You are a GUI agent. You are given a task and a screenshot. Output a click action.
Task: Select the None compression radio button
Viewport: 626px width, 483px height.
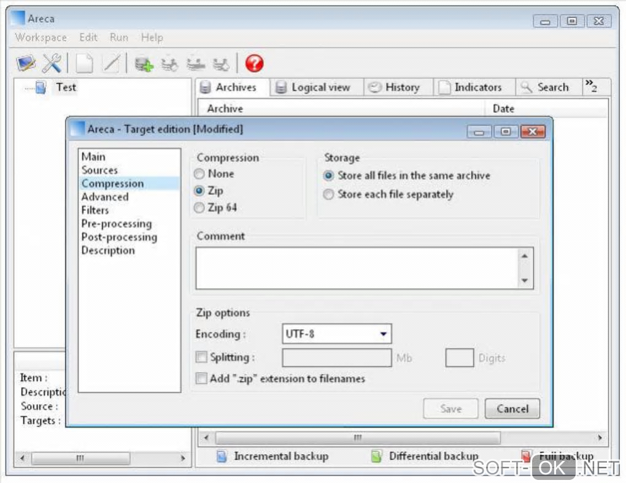point(199,174)
